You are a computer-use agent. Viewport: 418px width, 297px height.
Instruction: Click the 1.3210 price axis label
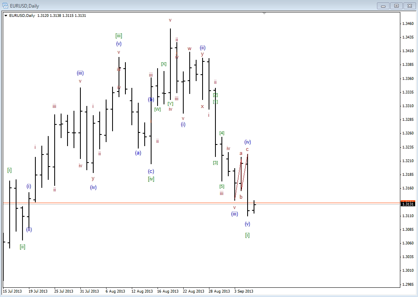coord(408,161)
